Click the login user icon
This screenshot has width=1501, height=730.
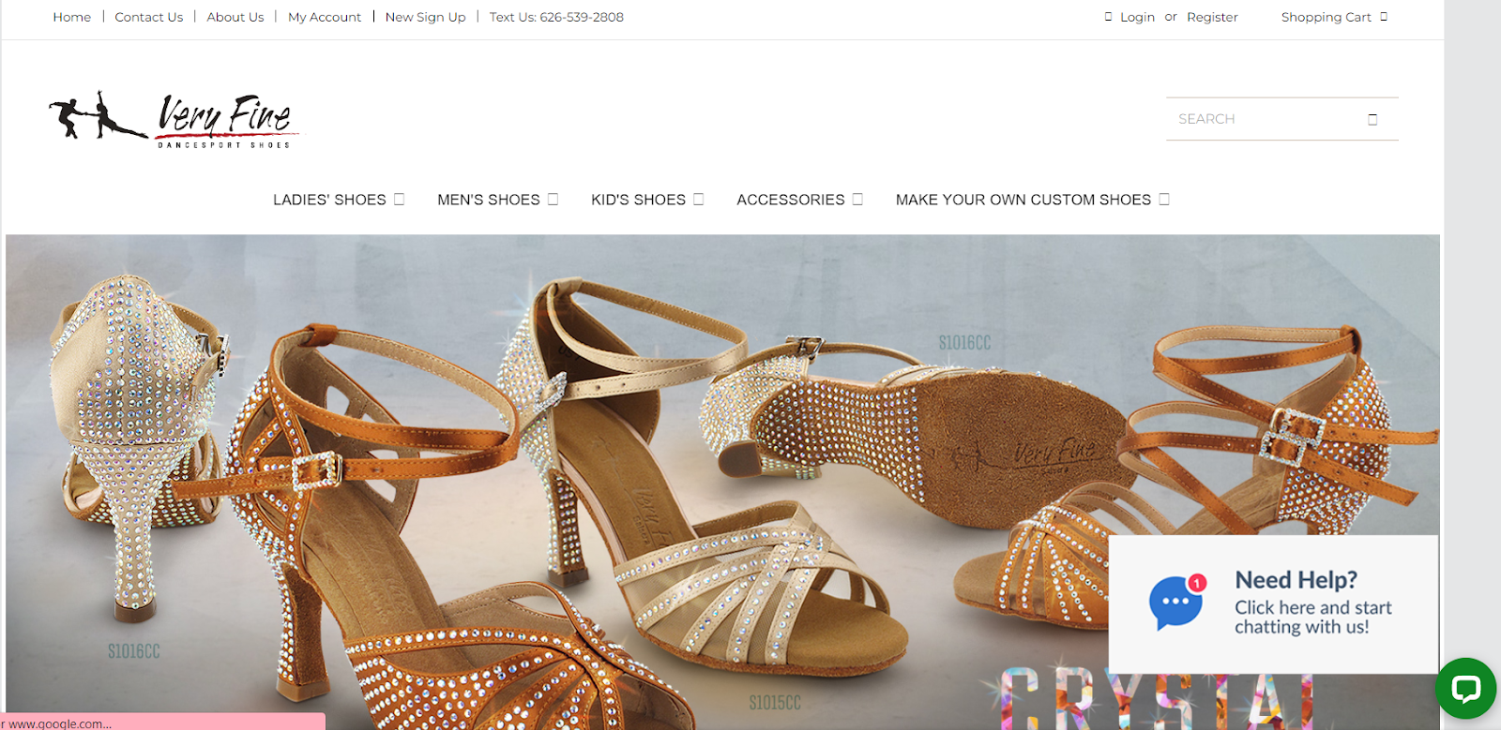pyautogui.click(x=1108, y=17)
